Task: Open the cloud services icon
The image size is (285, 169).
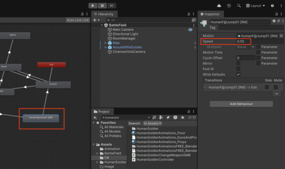Action: pos(219,6)
